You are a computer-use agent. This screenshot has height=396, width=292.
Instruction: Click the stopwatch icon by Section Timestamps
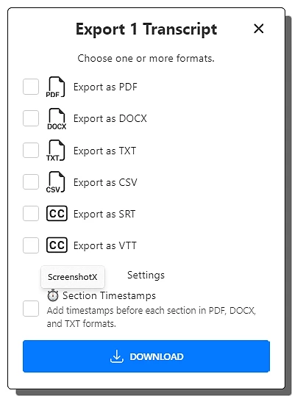(53, 295)
